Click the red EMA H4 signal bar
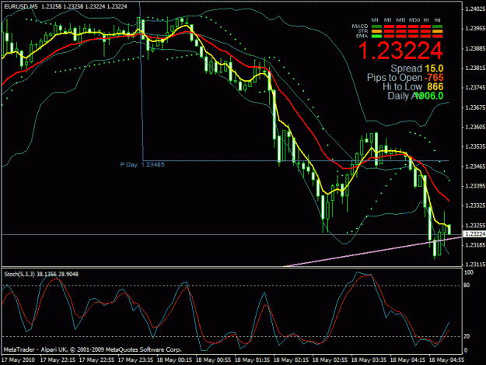The height and width of the screenshot is (365, 486). point(437,37)
